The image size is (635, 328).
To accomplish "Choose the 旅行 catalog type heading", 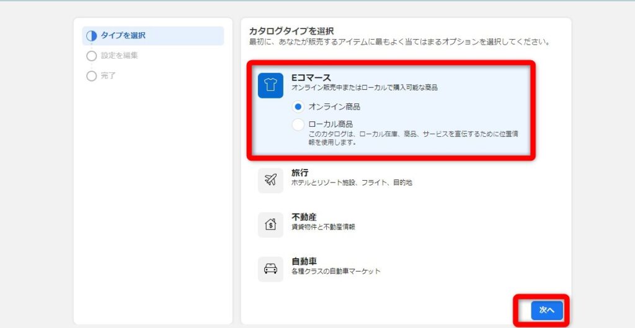I will point(300,173).
